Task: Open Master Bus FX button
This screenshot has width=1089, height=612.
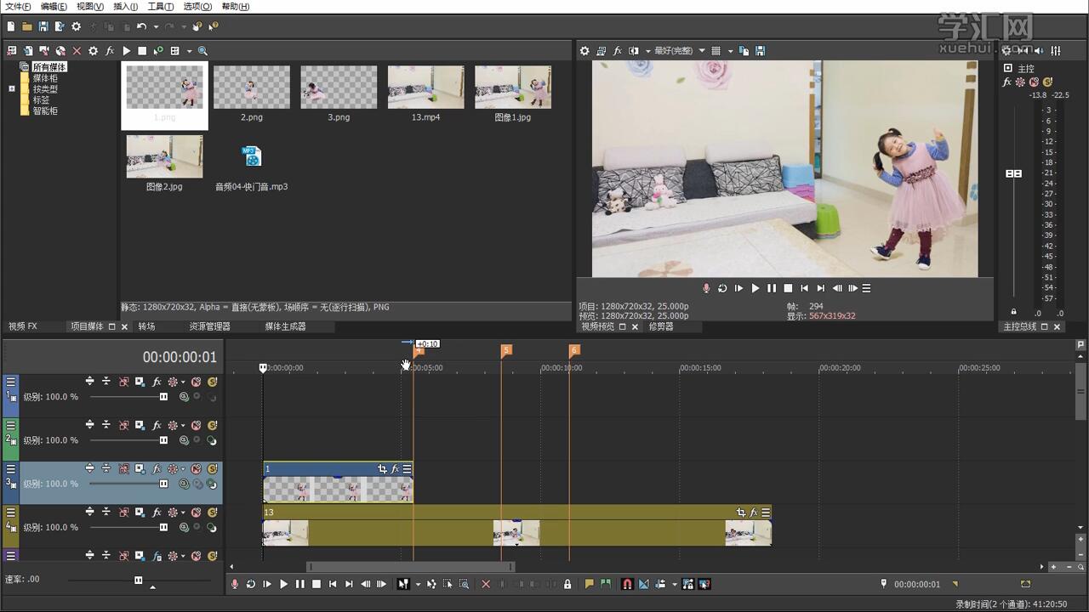Action: pyautogui.click(x=1007, y=82)
